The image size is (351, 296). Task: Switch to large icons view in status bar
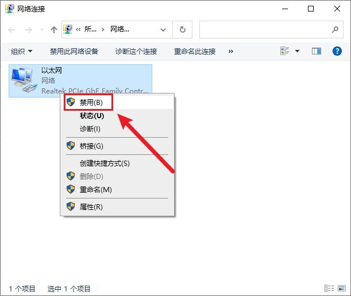[x=341, y=288]
